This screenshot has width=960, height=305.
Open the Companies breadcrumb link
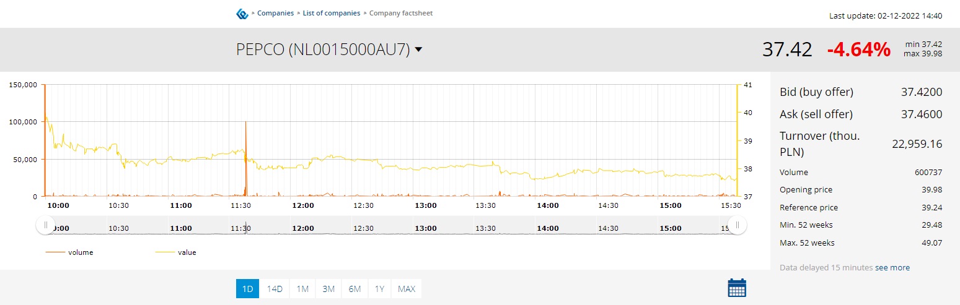coord(276,13)
